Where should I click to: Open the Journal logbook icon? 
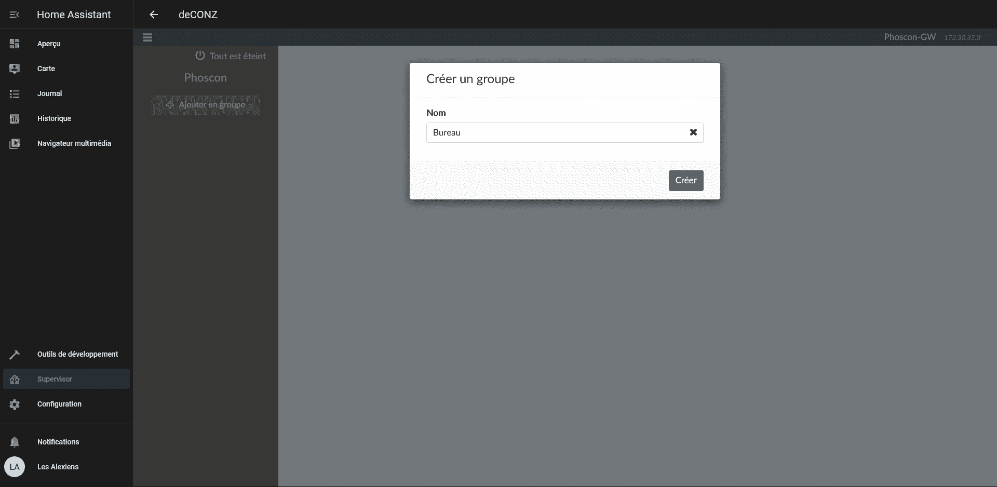coord(15,93)
